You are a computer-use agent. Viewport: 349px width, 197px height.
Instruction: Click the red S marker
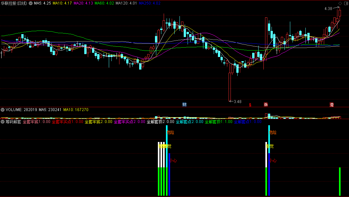(x=250, y=105)
